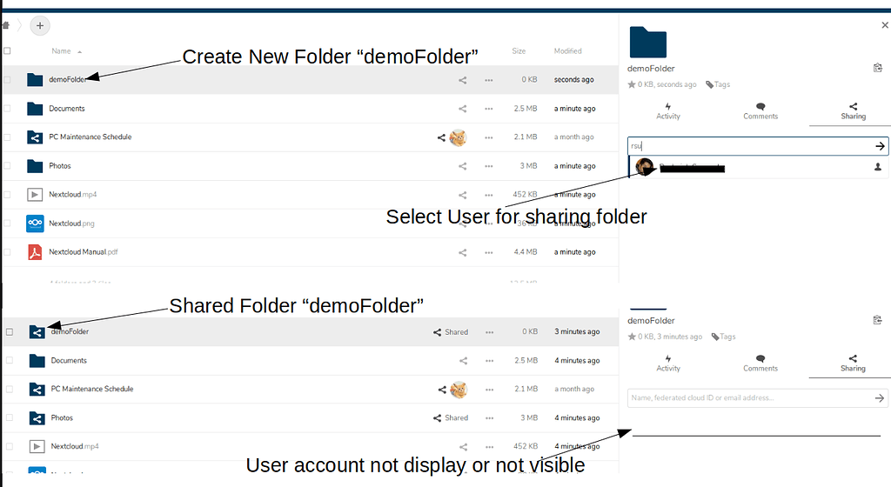Toggle the select-all checkbox beside Name header
Screen dimensions: 891x487
[x=7, y=51]
